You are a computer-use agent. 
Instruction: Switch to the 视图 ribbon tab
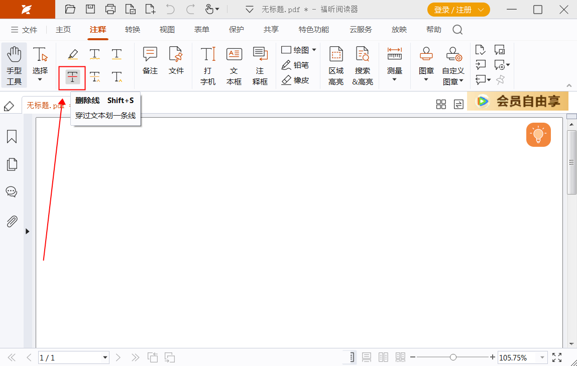167,30
